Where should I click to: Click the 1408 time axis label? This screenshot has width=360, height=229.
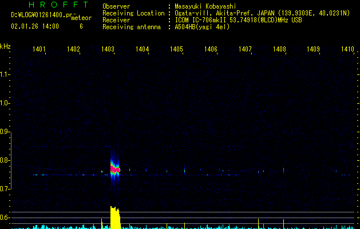pyautogui.click(x=279, y=49)
